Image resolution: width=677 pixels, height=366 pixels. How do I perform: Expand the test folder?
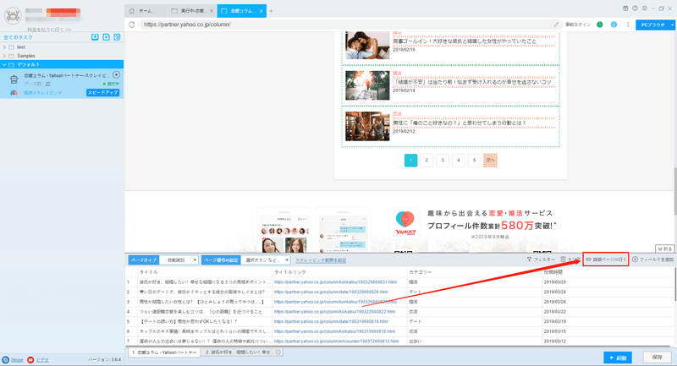coord(4,47)
